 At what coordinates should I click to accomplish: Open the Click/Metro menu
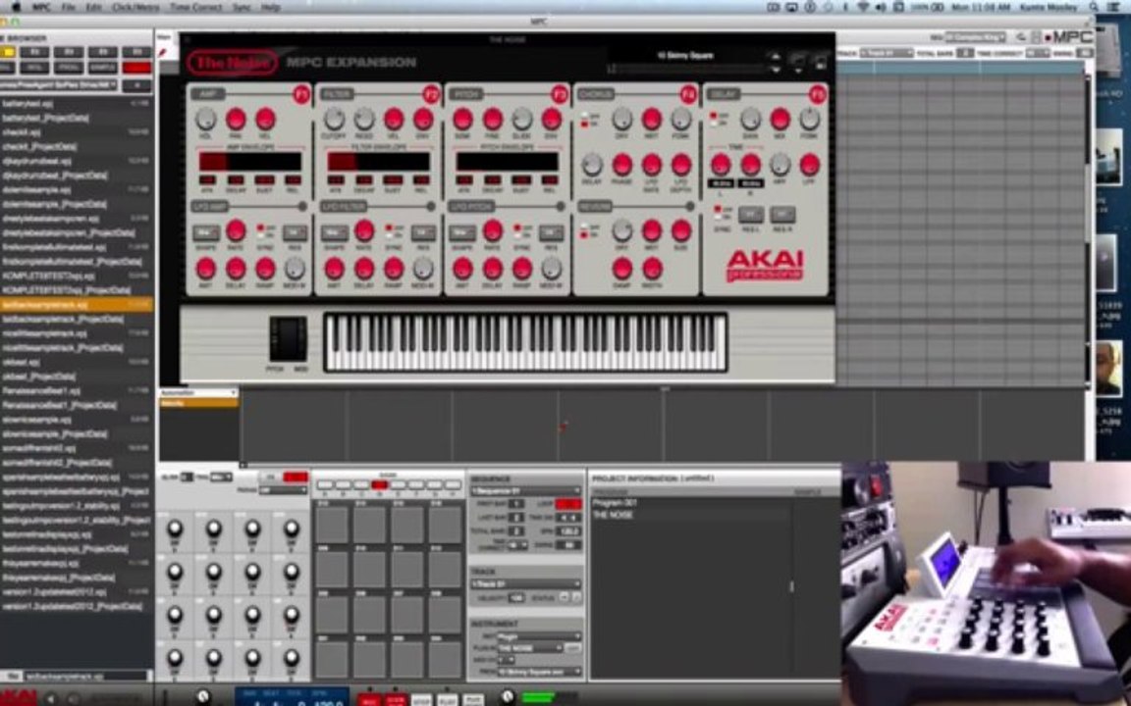(x=137, y=7)
